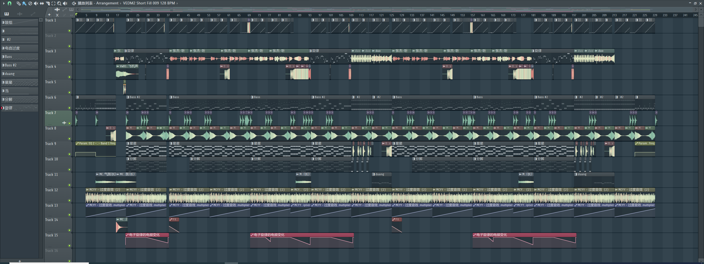Click bar 97 on the timeline ruler
Image resolution: width=704 pixels, height=264 pixels.
coord(320,15)
